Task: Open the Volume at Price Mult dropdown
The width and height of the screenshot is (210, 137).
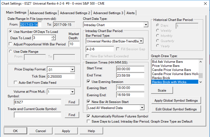Action: point(72,92)
